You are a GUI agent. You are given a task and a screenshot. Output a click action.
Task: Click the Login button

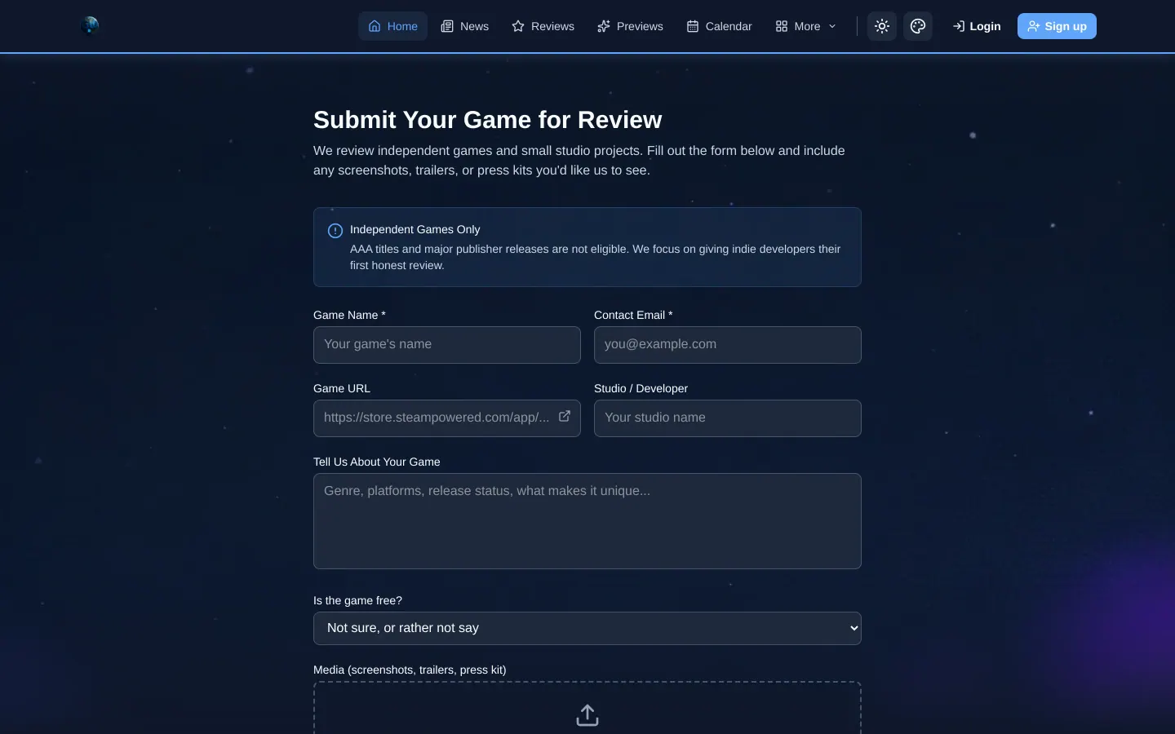pos(976,26)
